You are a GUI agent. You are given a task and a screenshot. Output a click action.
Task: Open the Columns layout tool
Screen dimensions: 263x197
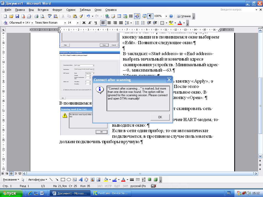131,16
